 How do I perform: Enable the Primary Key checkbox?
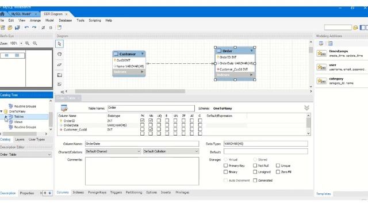pyautogui.click(x=225, y=166)
